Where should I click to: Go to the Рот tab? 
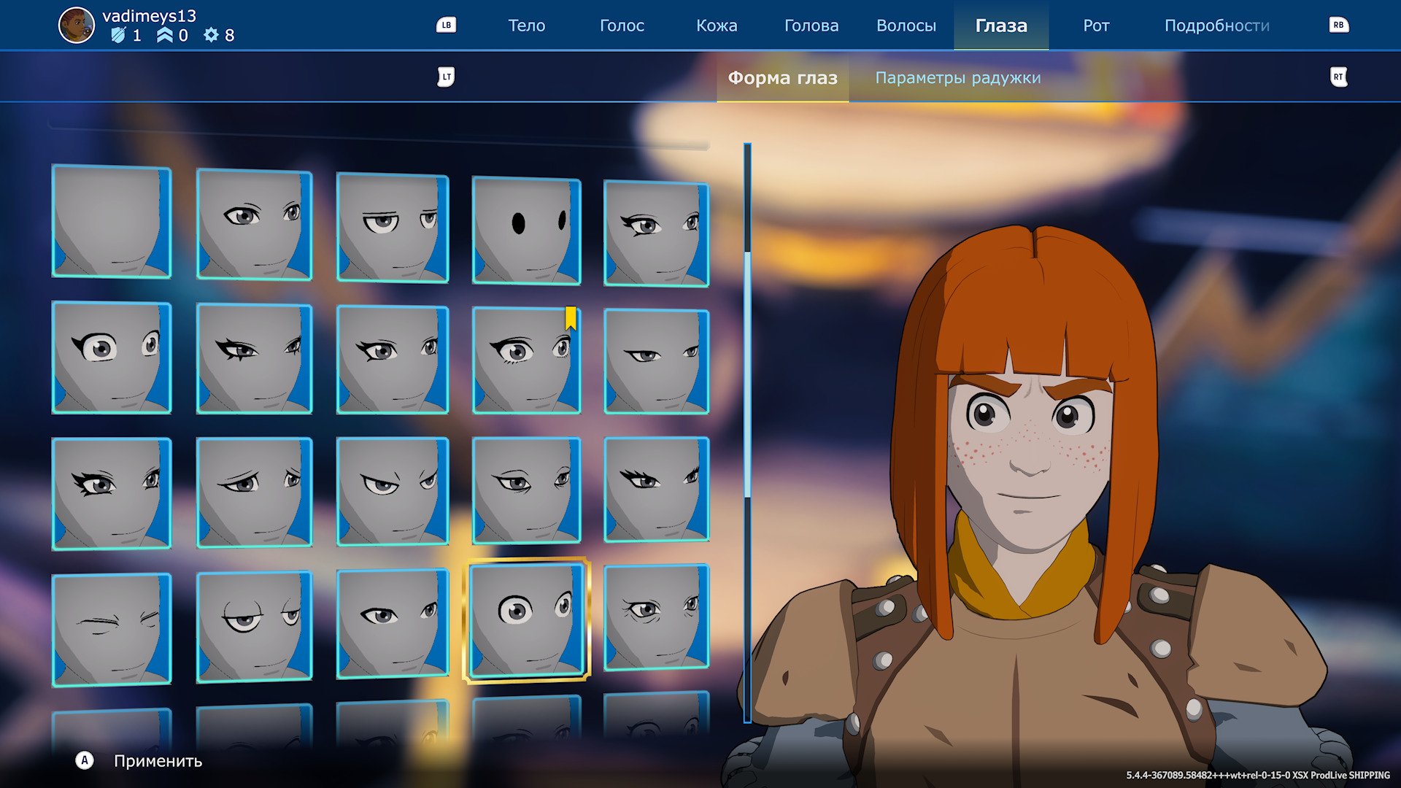pos(1096,26)
